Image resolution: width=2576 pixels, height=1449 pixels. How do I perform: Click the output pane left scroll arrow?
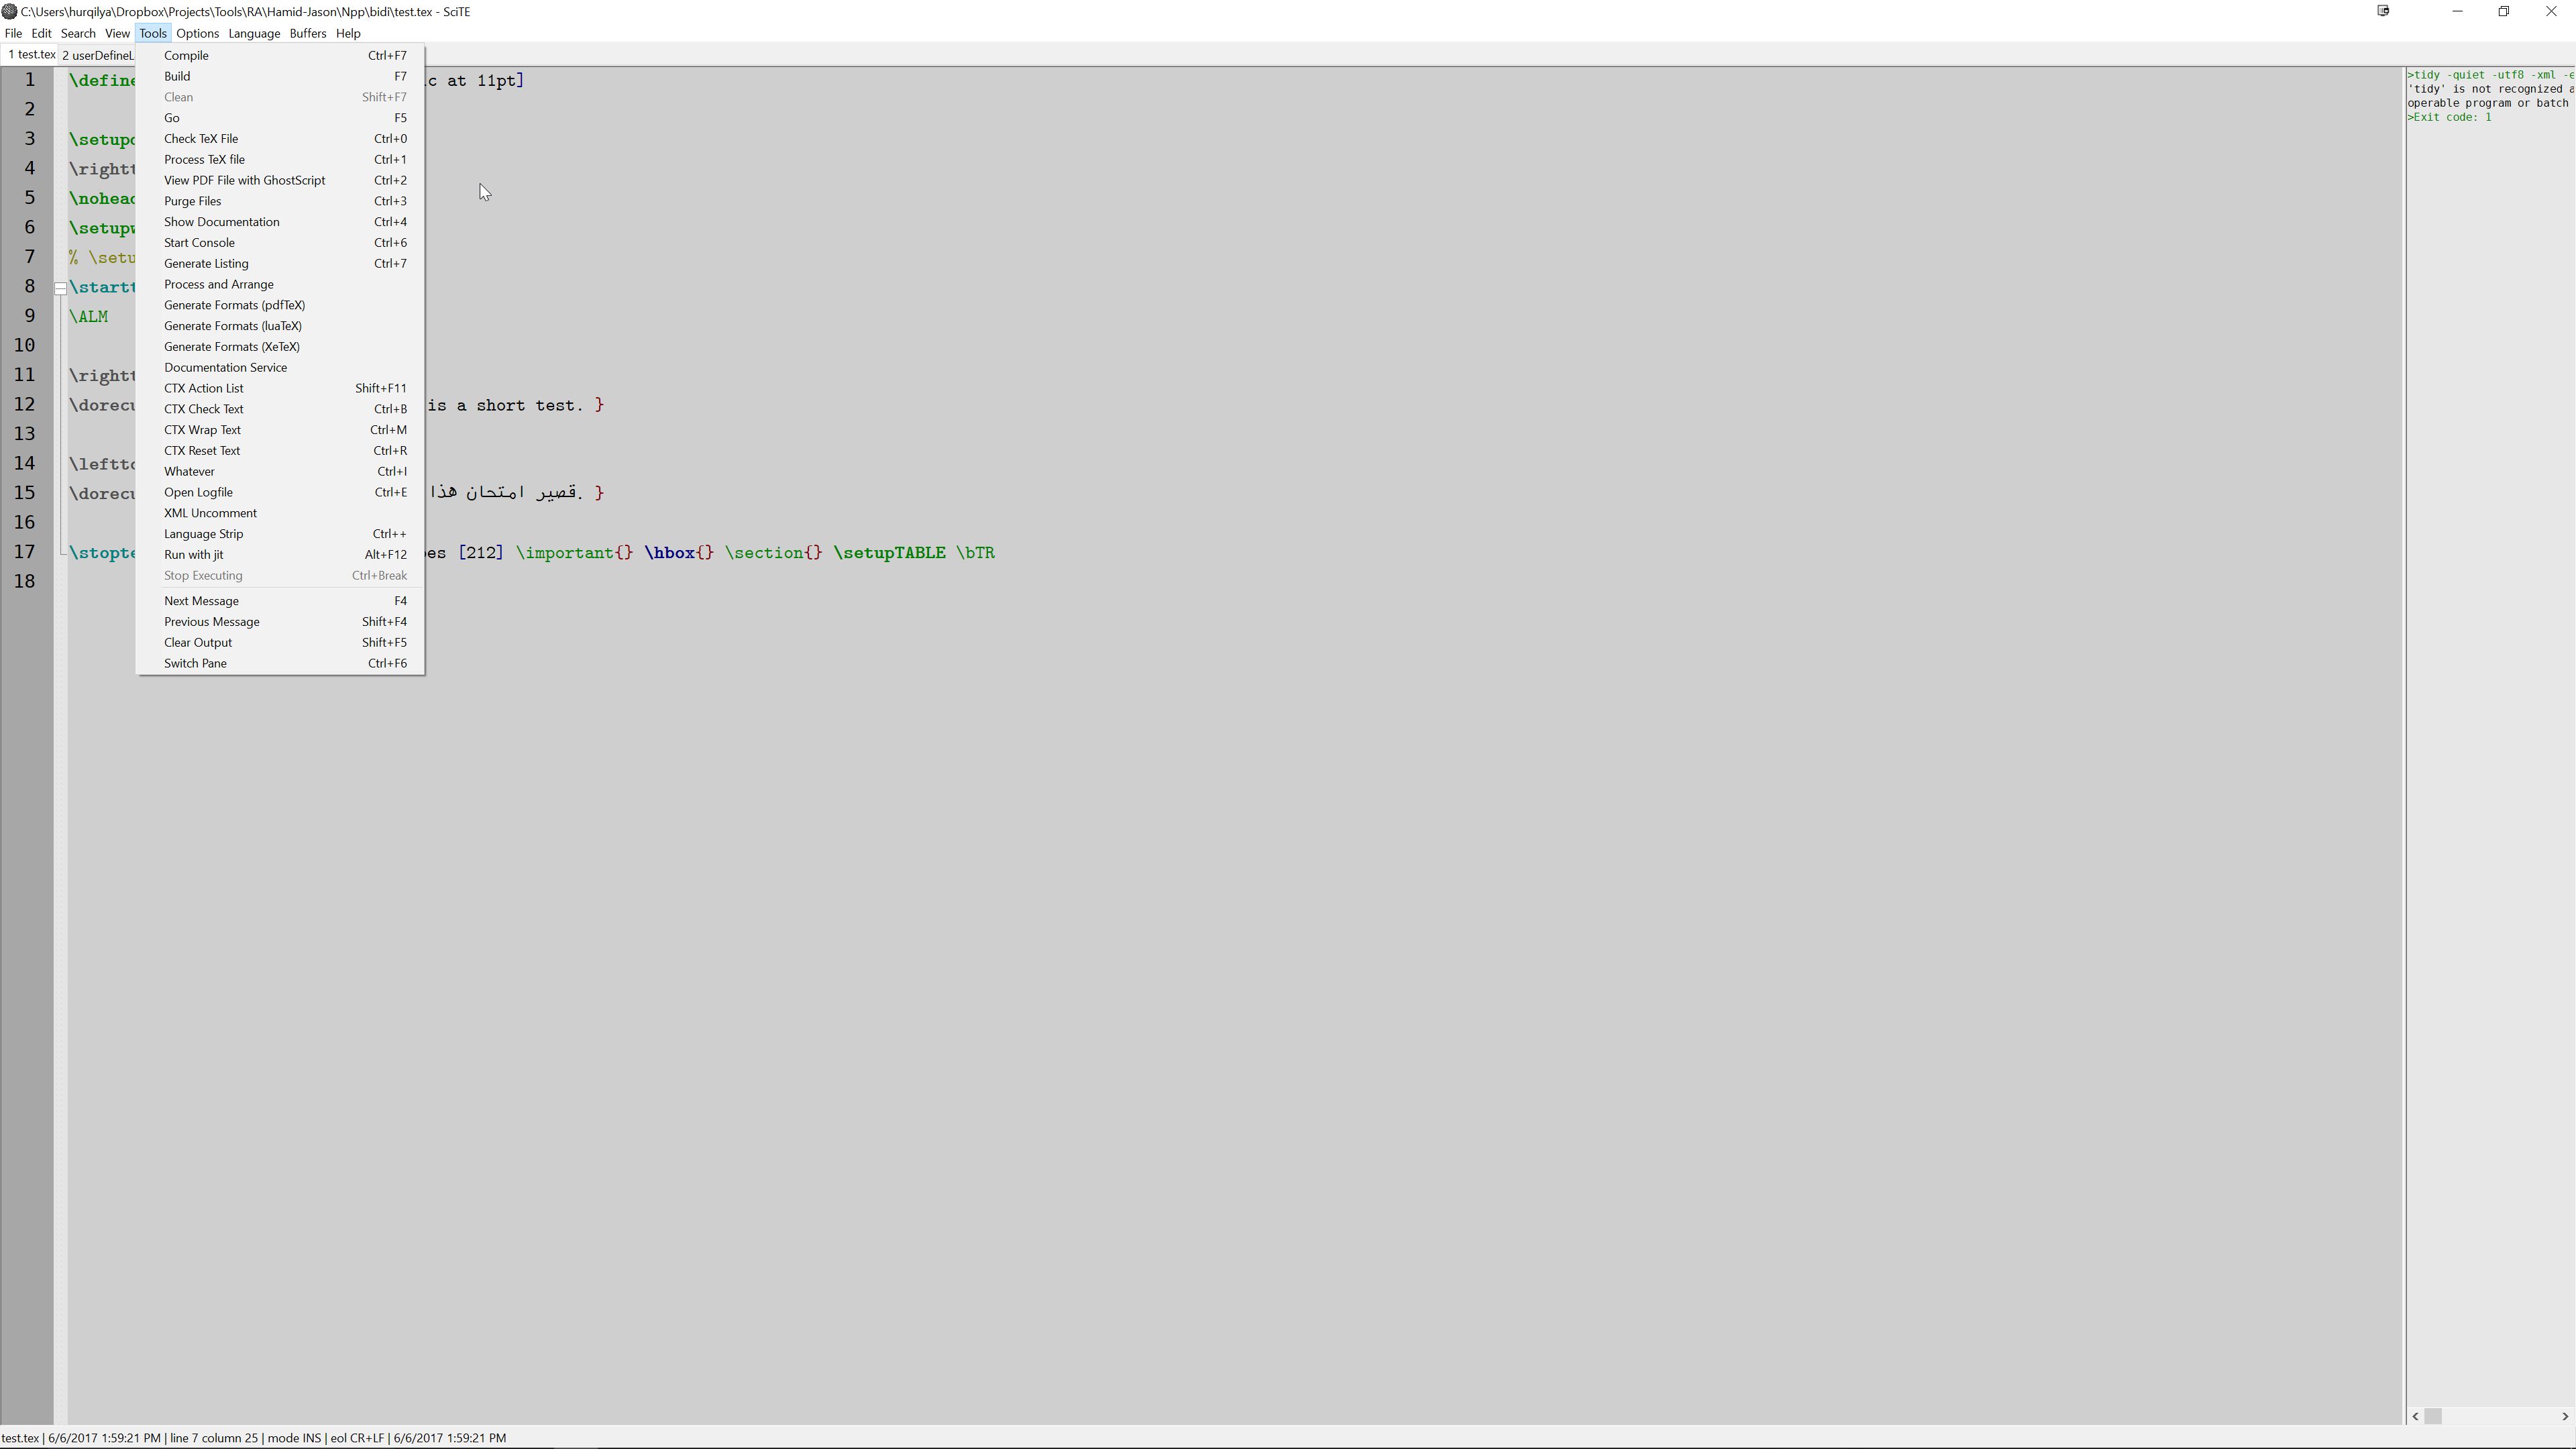click(2416, 1416)
